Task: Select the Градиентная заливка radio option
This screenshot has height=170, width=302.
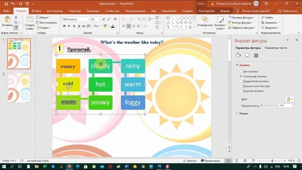Action: 241,81
